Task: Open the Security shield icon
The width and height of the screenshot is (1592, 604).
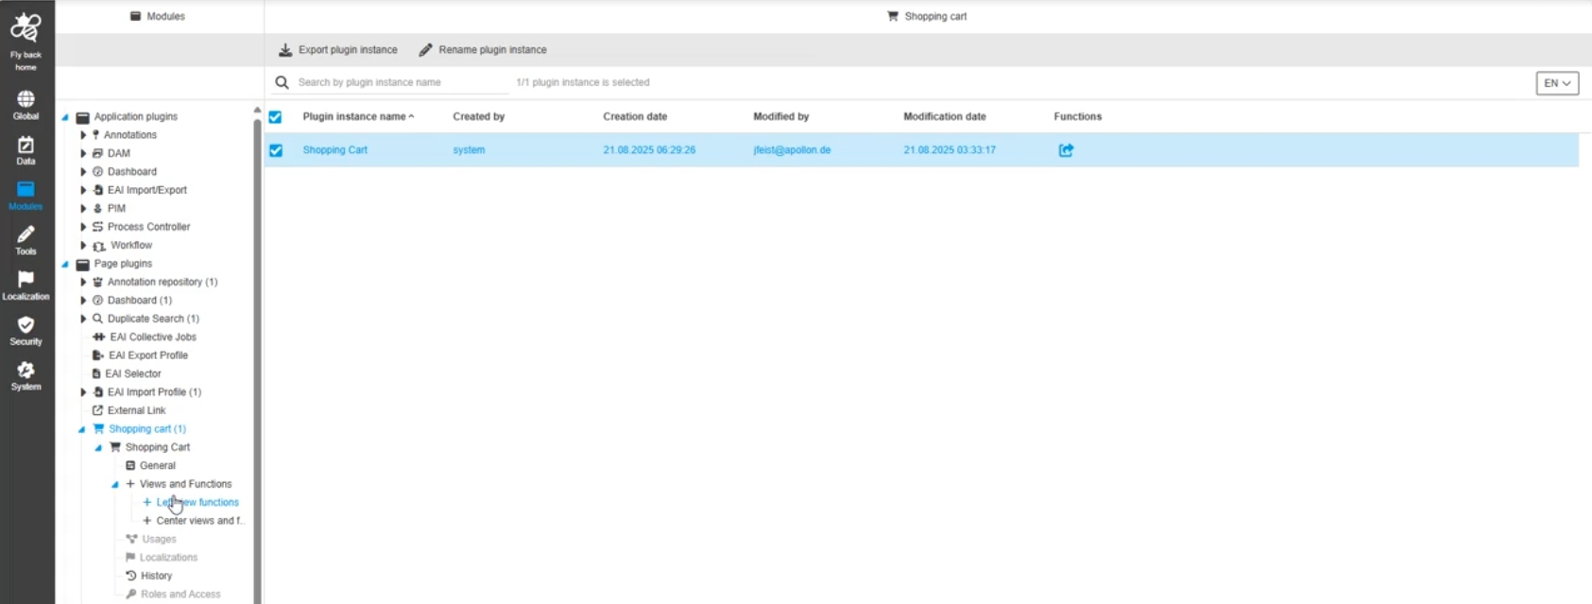Action: tap(26, 324)
